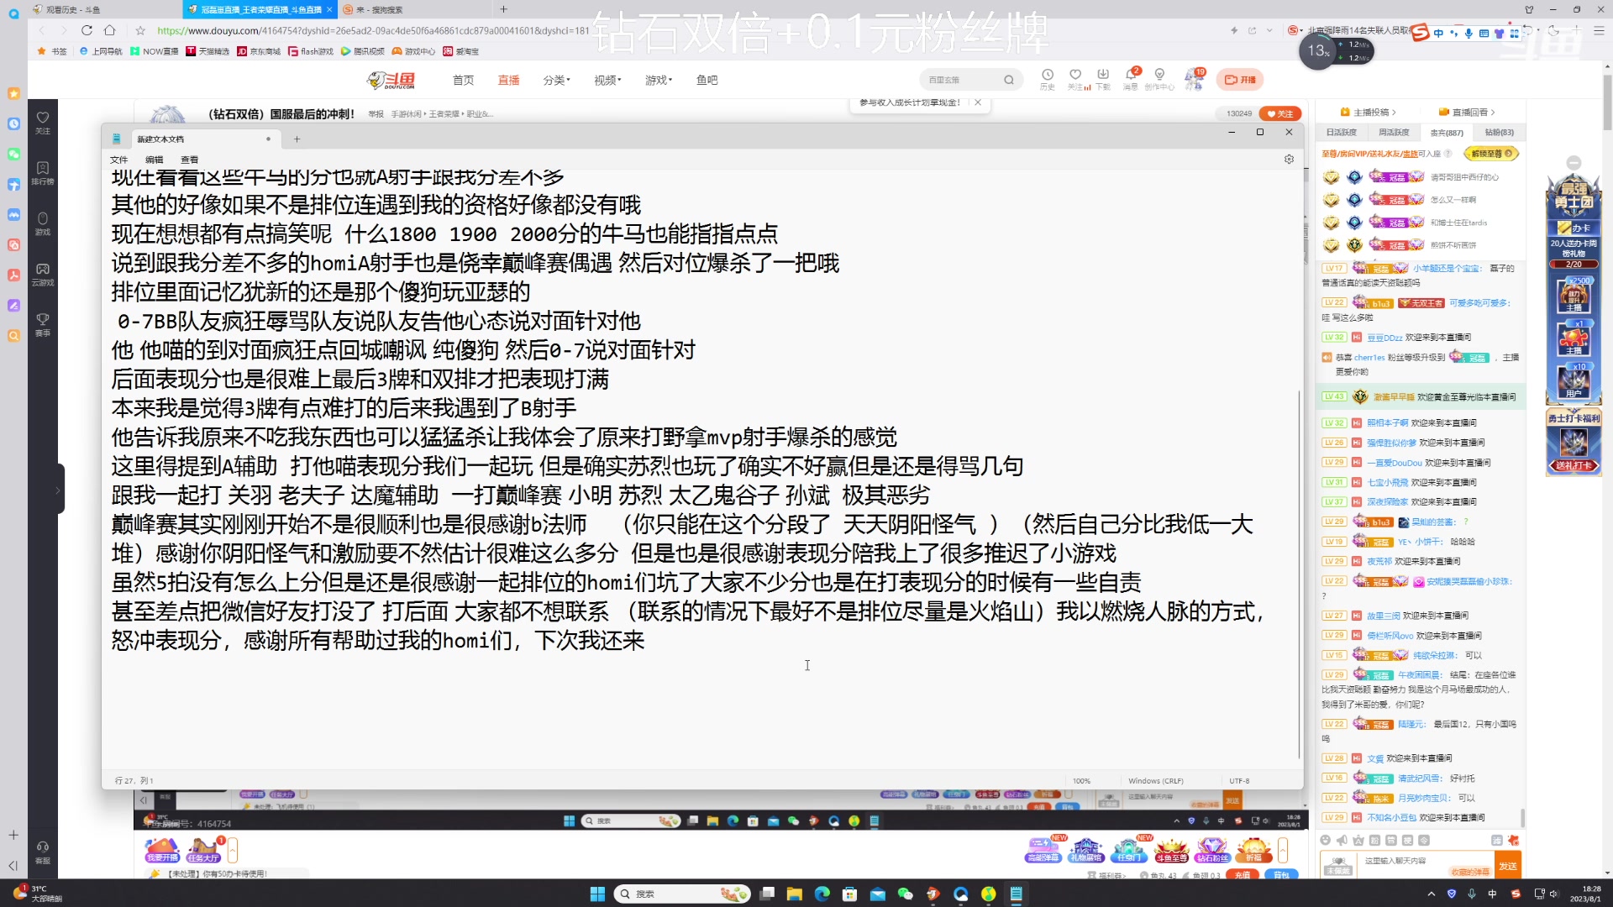Image resolution: width=1613 pixels, height=907 pixels.
Task: Open the 京东商城 bookmark
Action: pos(259,51)
